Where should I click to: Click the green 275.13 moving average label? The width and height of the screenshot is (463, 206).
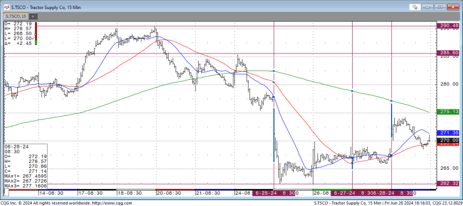click(x=449, y=112)
